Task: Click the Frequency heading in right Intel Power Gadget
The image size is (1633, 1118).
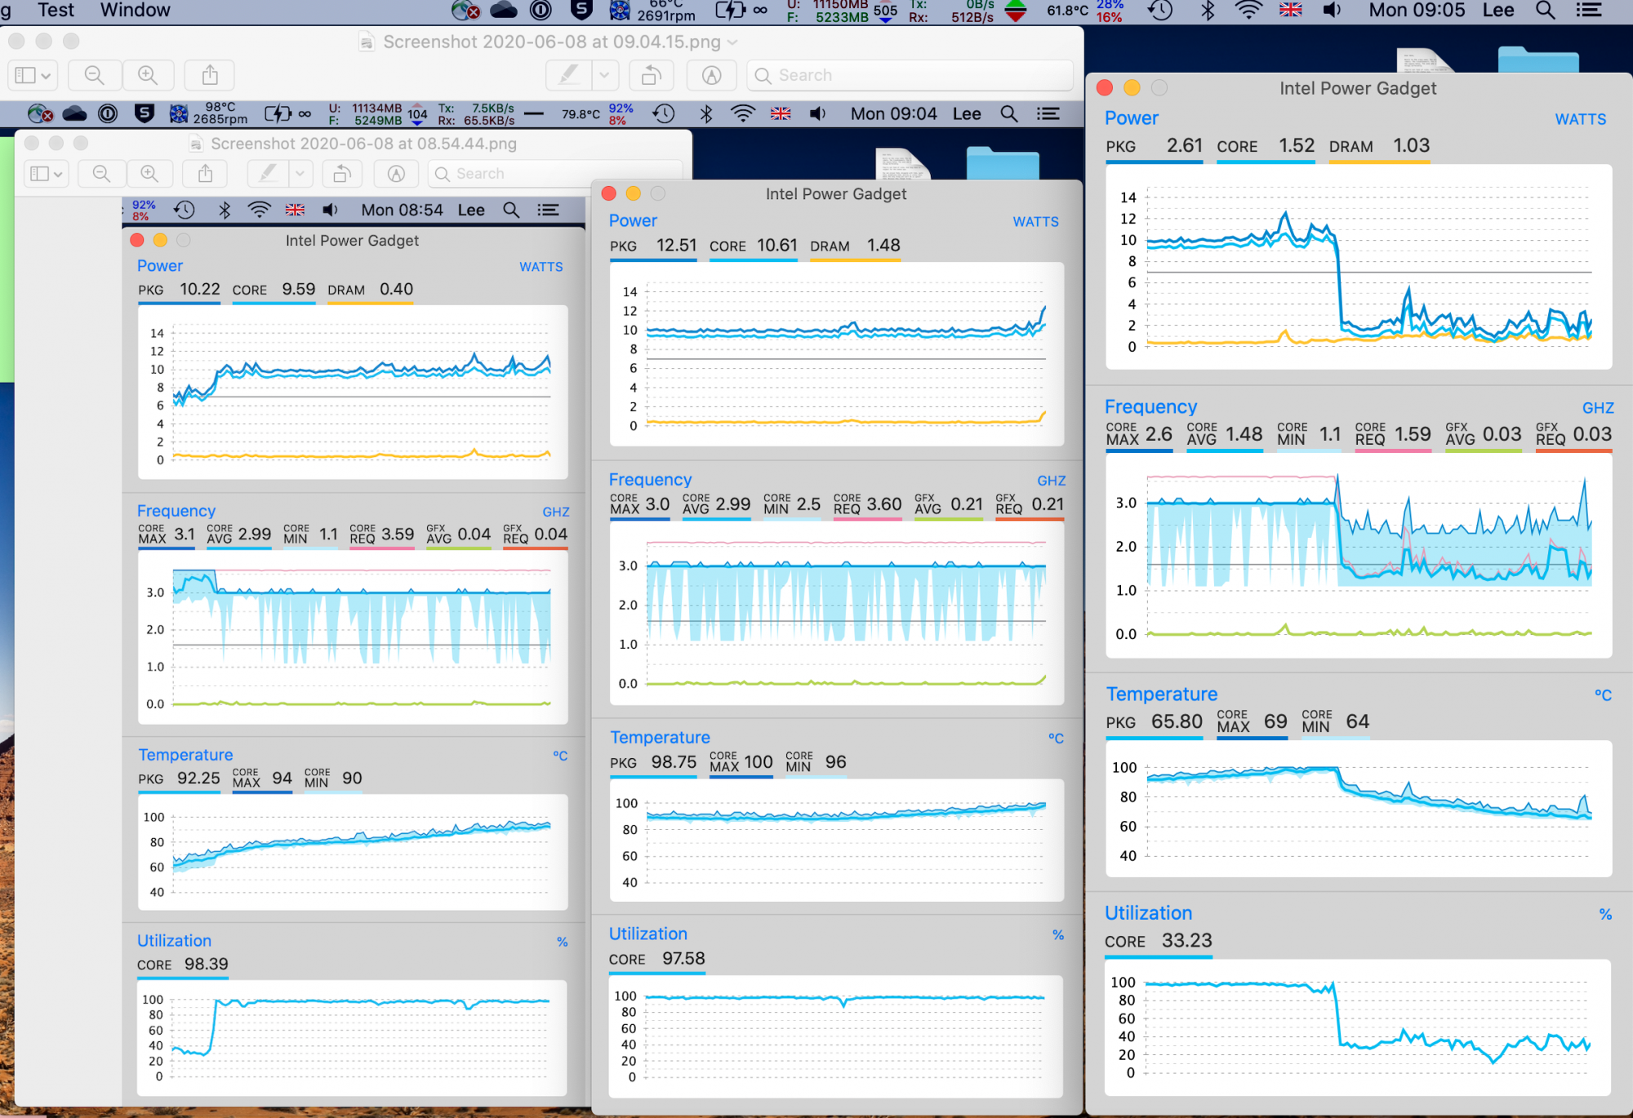Action: coord(1150,406)
